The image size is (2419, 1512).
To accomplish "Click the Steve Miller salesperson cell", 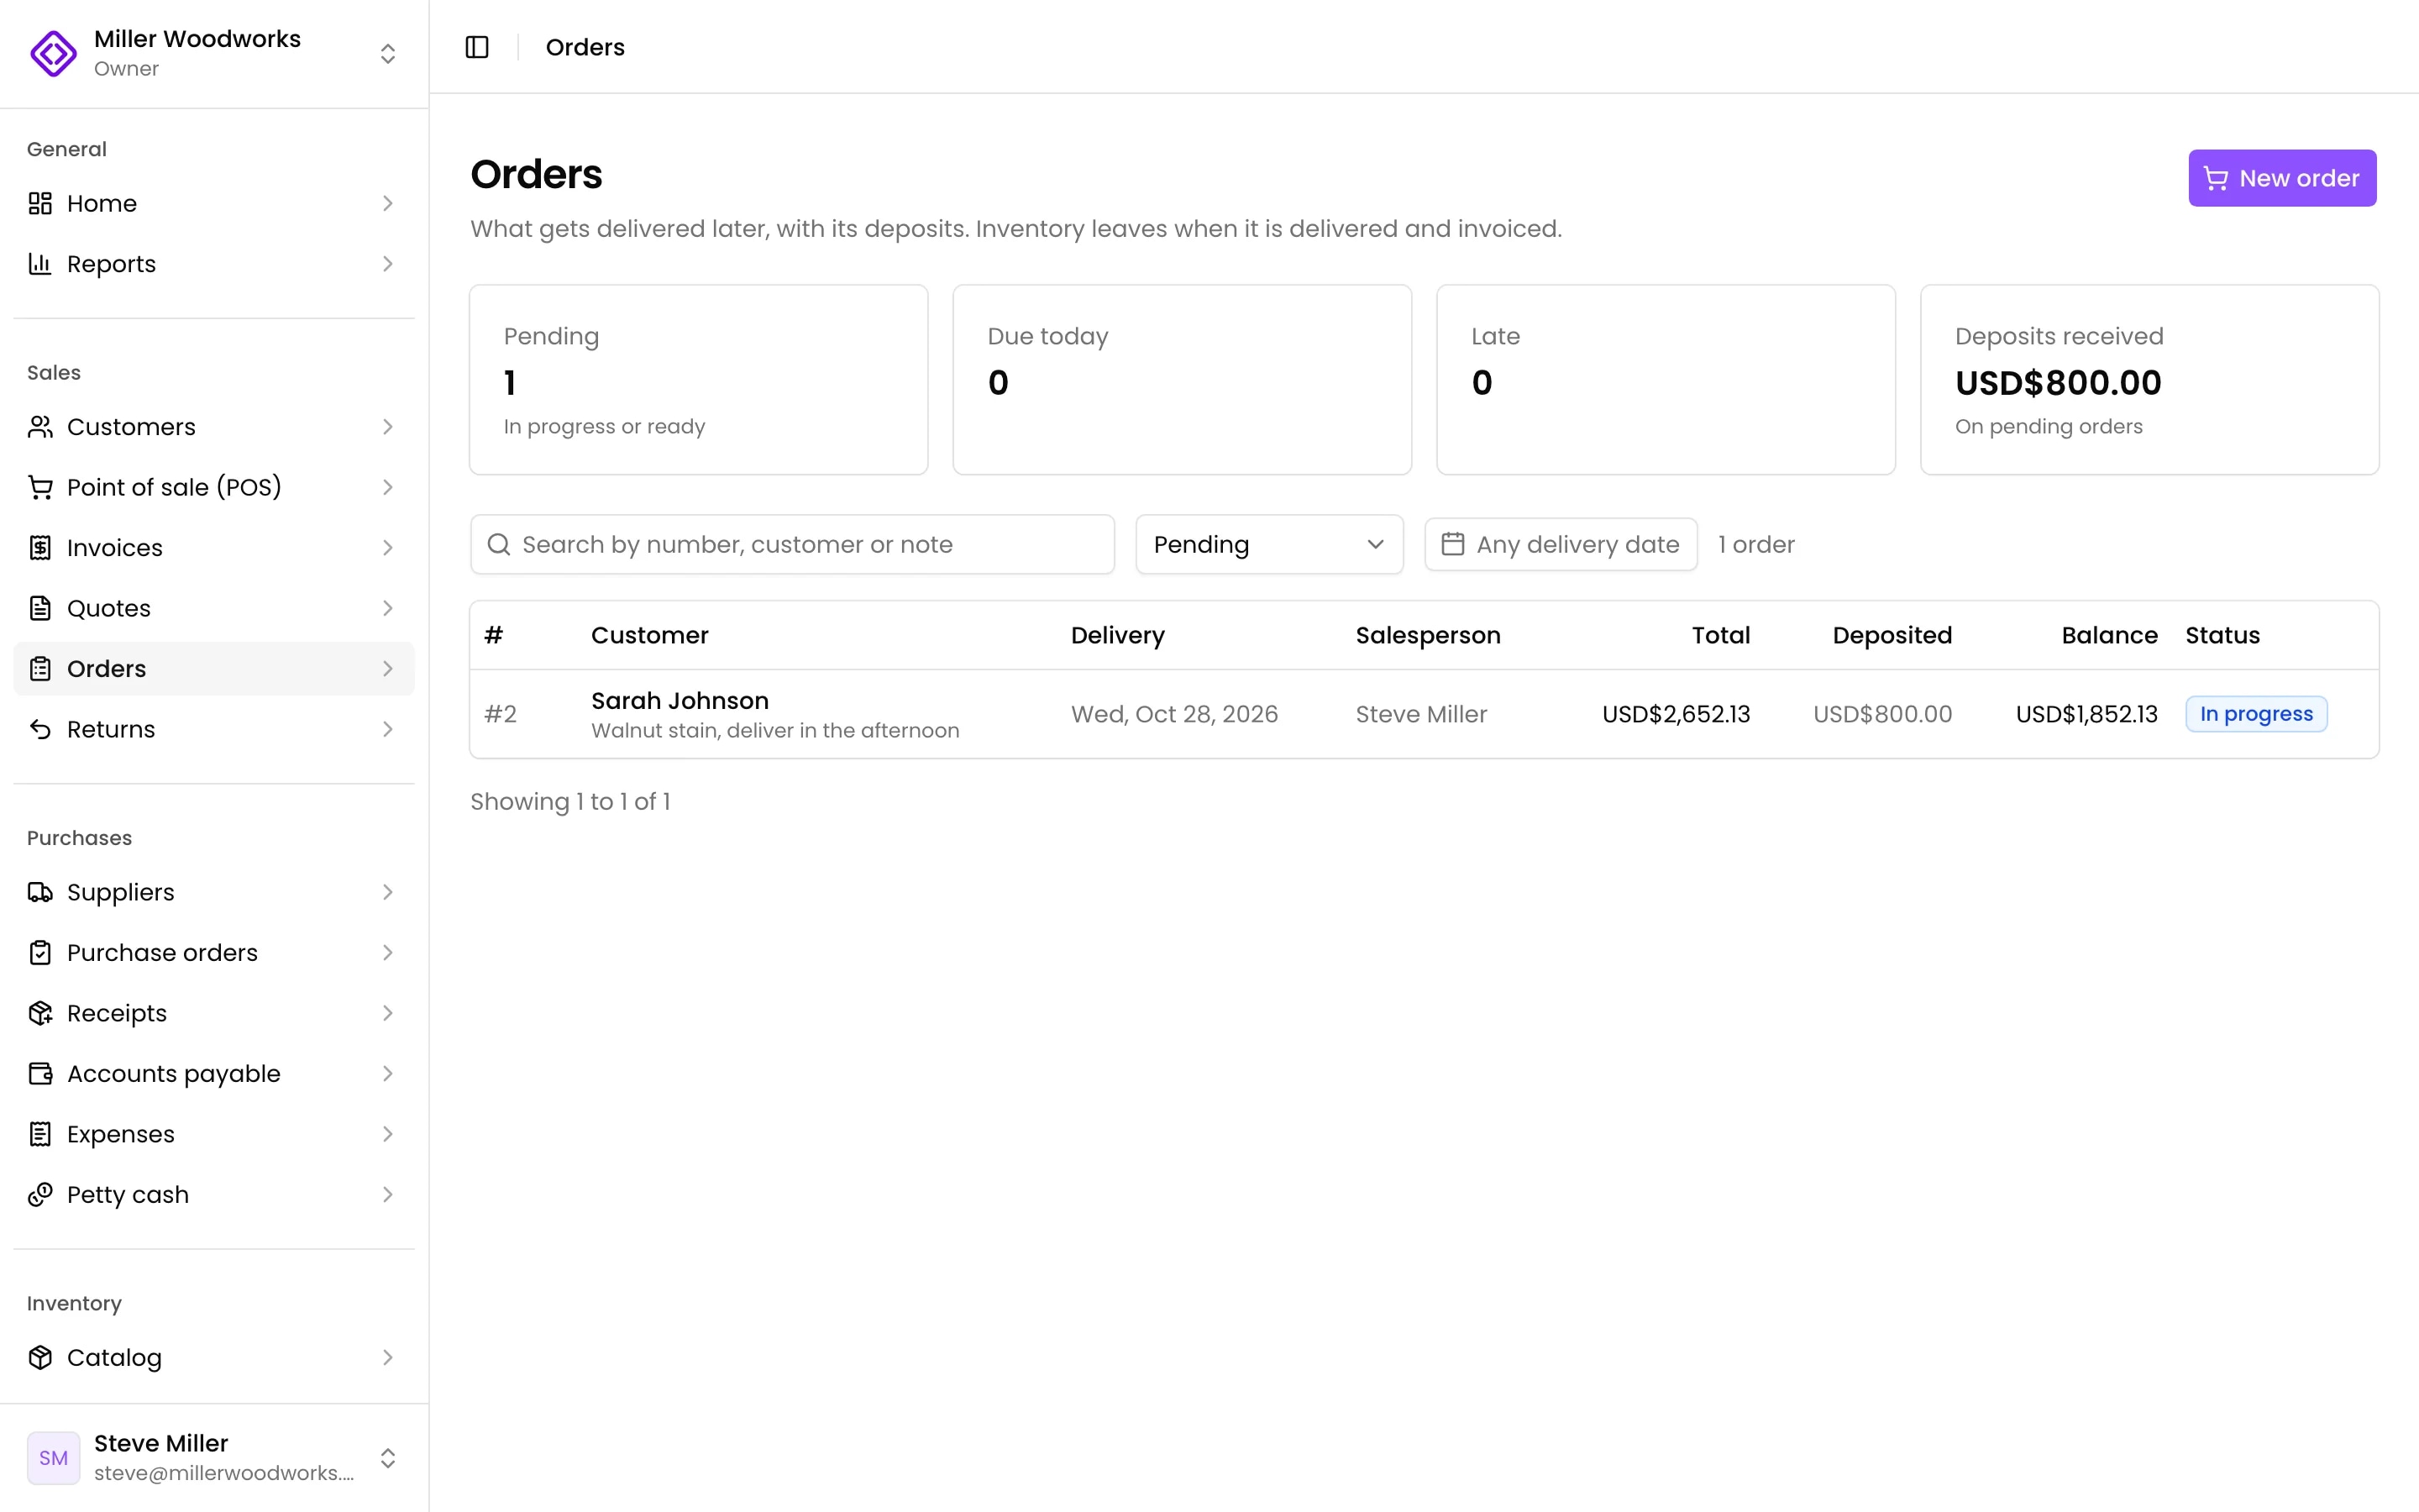I will pos(1421,714).
